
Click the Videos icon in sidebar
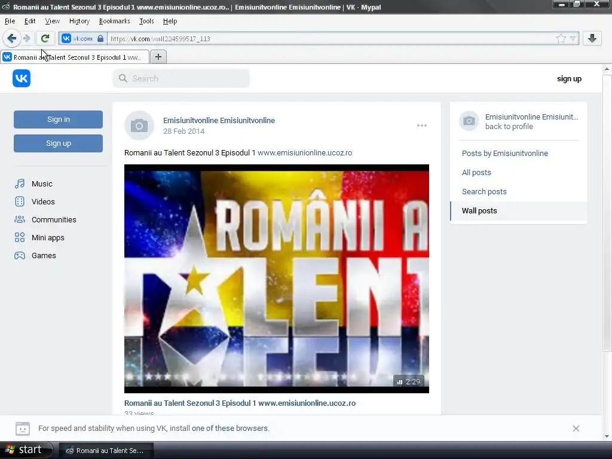pyautogui.click(x=20, y=202)
